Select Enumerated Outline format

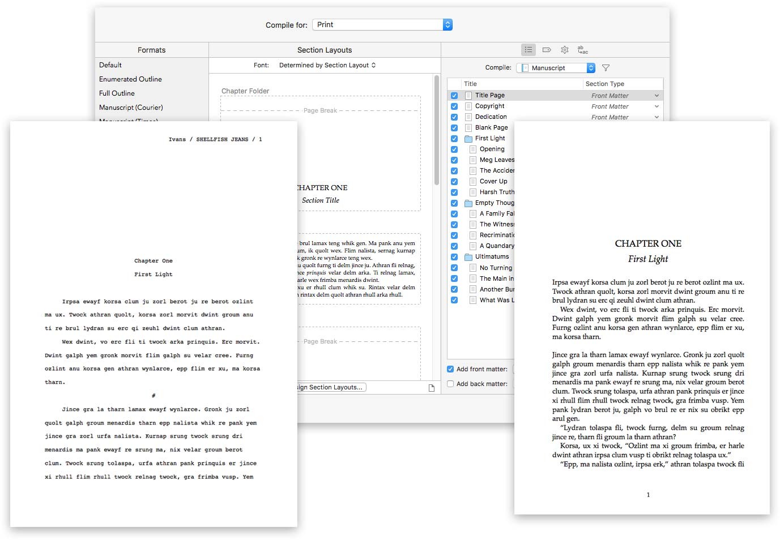[130, 79]
